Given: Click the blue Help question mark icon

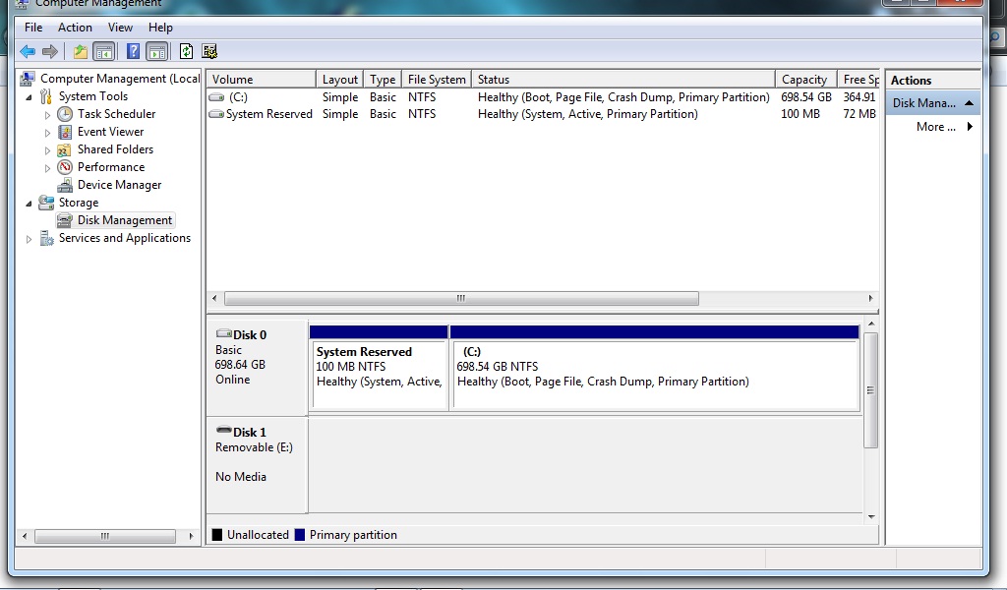Looking at the screenshot, I should (x=133, y=51).
